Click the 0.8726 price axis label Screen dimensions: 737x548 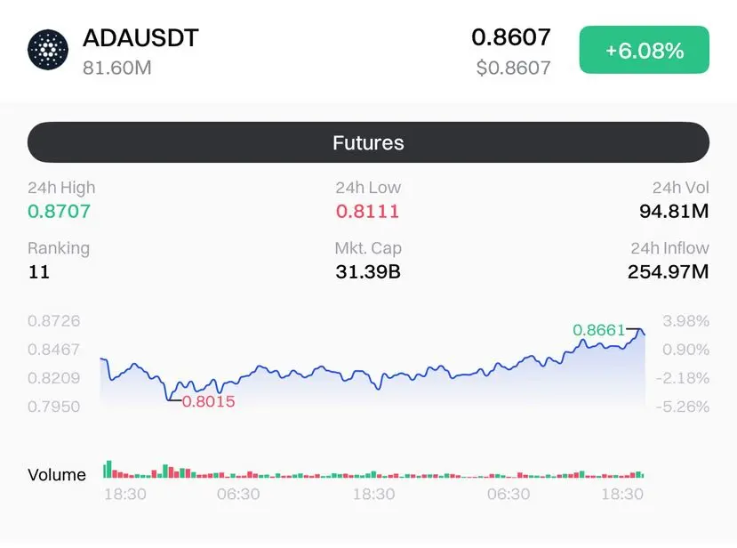click(53, 321)
